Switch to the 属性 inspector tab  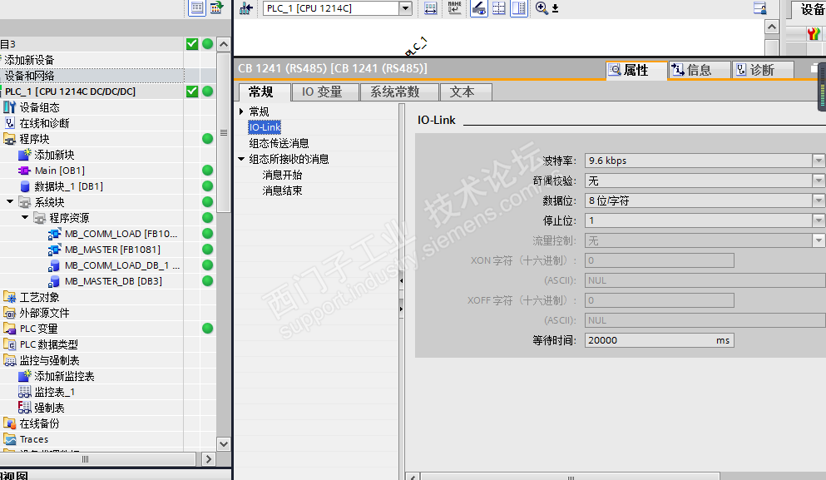(x=636, y=70)
